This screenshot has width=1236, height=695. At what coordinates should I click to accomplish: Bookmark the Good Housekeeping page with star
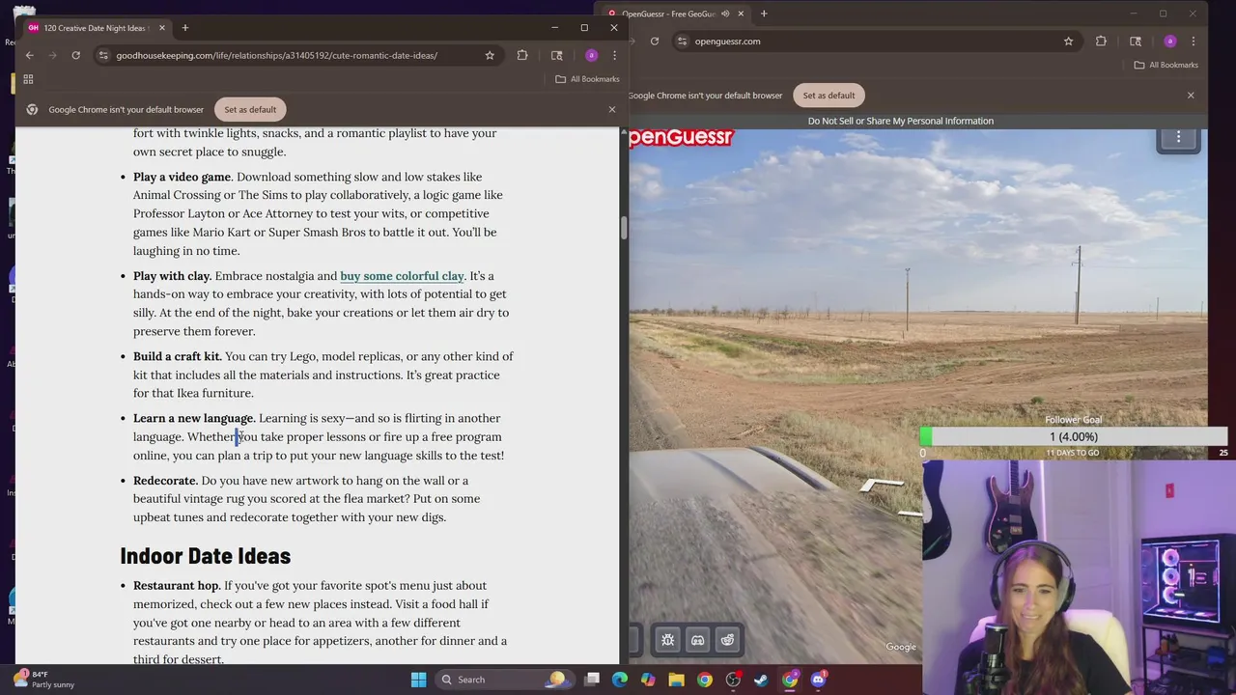490,55
